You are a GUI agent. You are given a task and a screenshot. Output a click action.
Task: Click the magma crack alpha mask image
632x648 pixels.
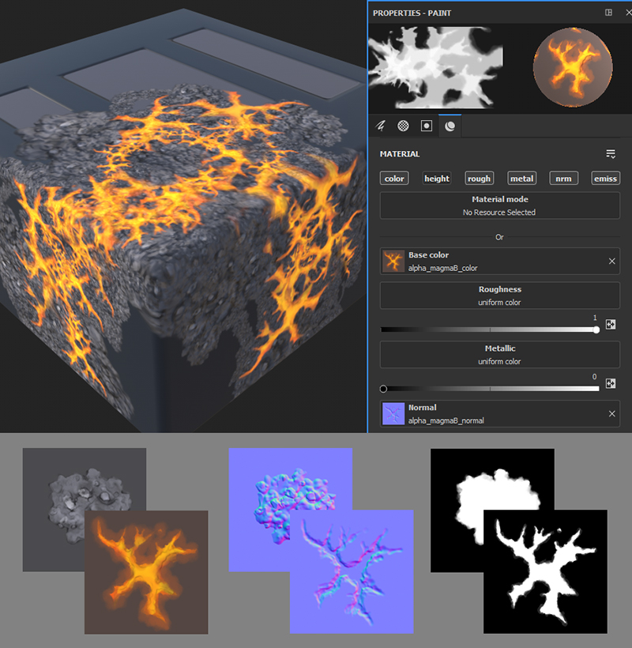[x=545, y=571]
